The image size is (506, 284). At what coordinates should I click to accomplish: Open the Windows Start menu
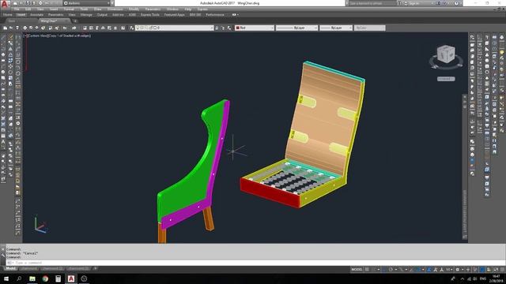[x=6, y=278]
